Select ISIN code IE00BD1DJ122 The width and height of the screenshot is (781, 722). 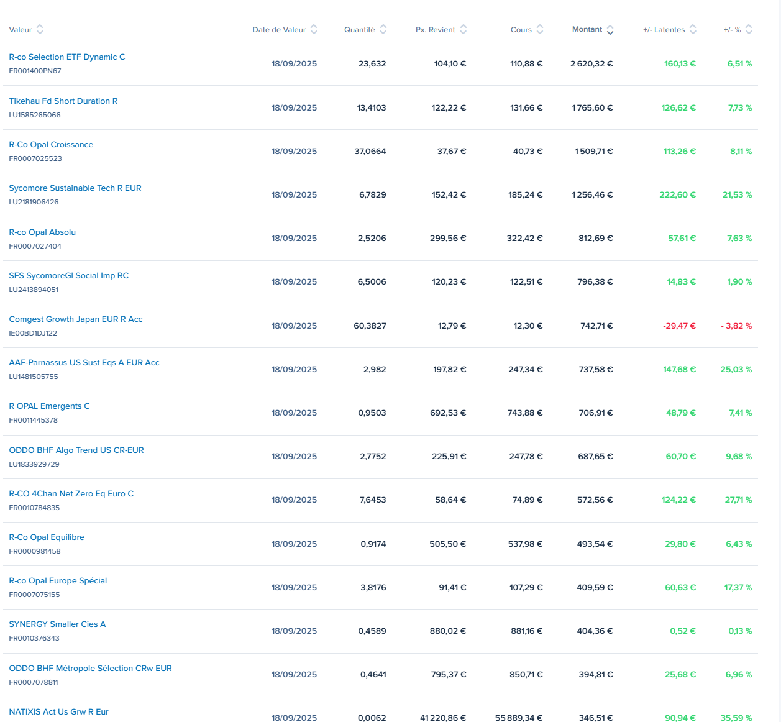pyautogui.click(x=33, y=333)
